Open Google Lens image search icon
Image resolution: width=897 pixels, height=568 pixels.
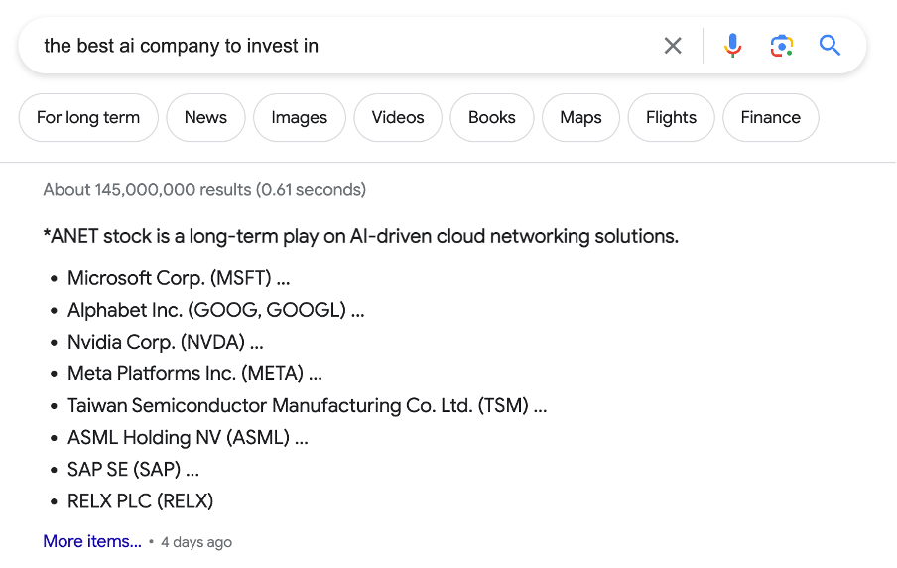click(x=781, y=46)
